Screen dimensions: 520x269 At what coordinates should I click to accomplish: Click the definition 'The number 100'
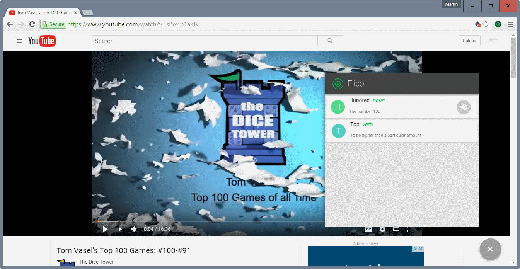365,111
